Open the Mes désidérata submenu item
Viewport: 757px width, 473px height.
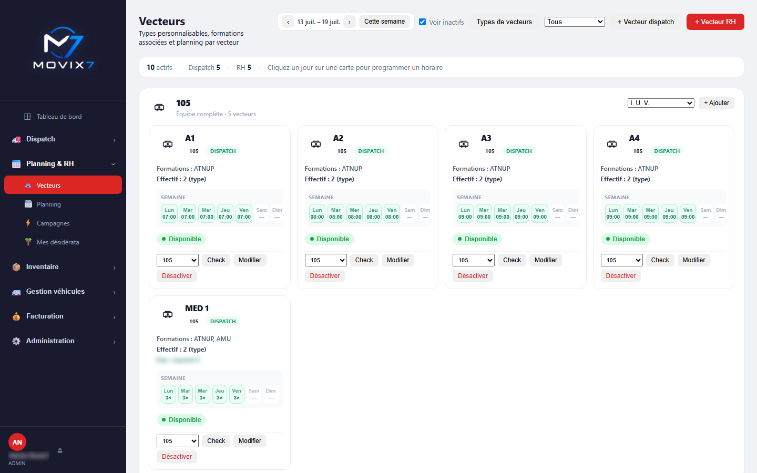pos(63,242)
